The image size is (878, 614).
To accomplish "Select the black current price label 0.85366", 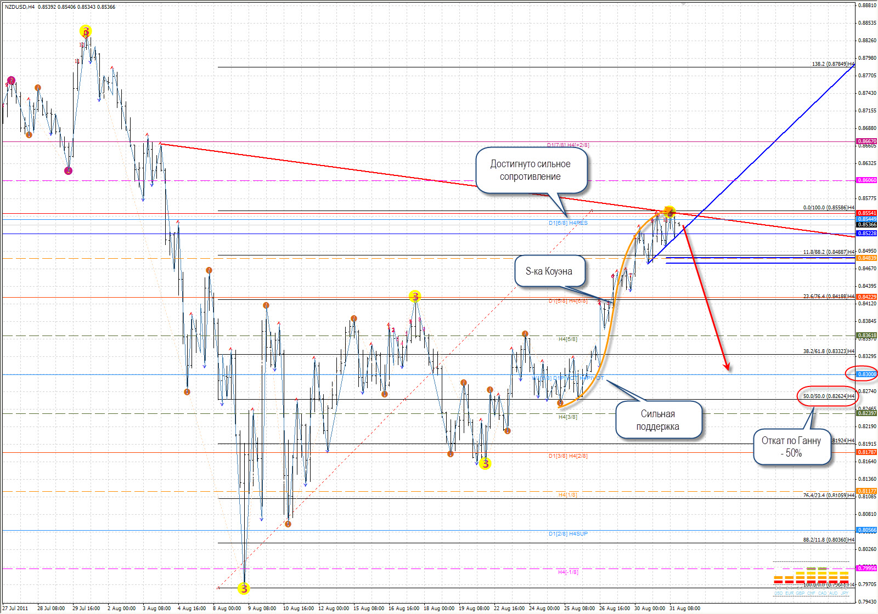I will (866, 225).
